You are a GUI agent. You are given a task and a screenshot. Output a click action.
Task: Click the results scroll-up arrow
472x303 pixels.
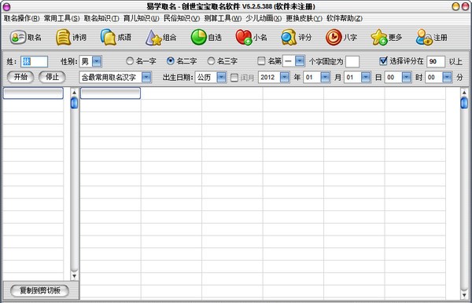pyautogui.click(x=464, y=92)
